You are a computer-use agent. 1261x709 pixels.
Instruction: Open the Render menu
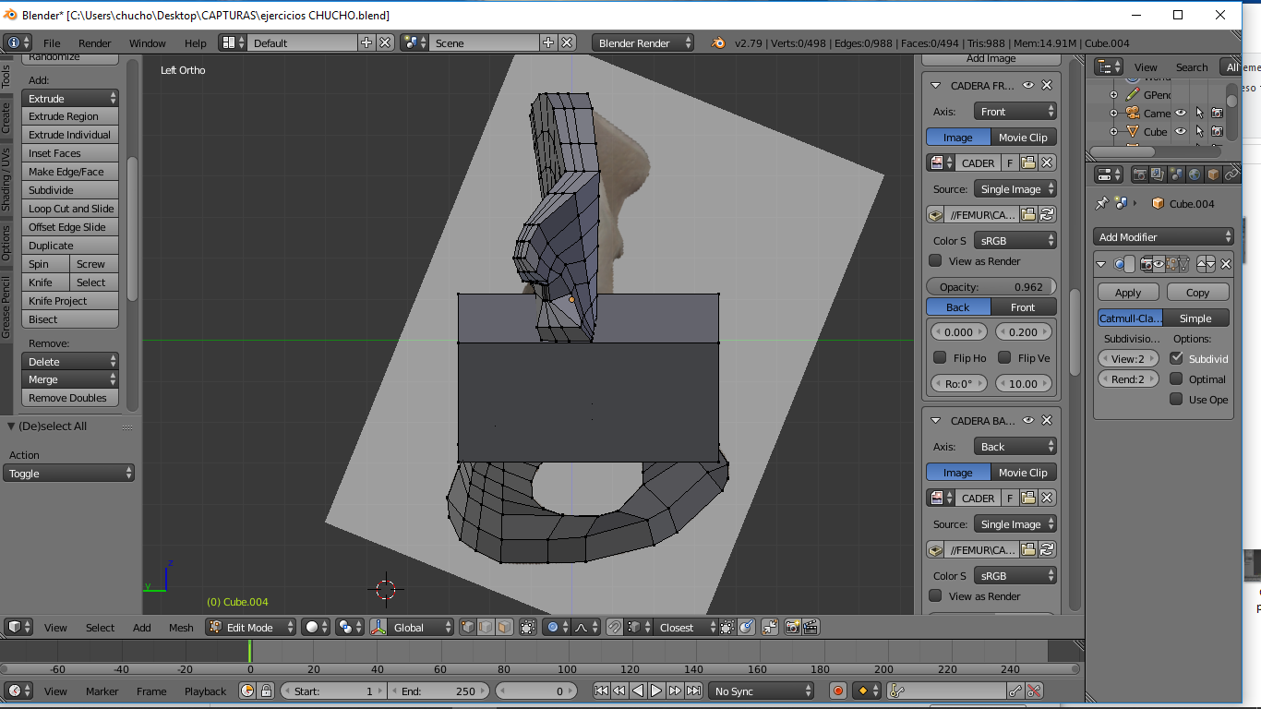(x=94, y=43)
